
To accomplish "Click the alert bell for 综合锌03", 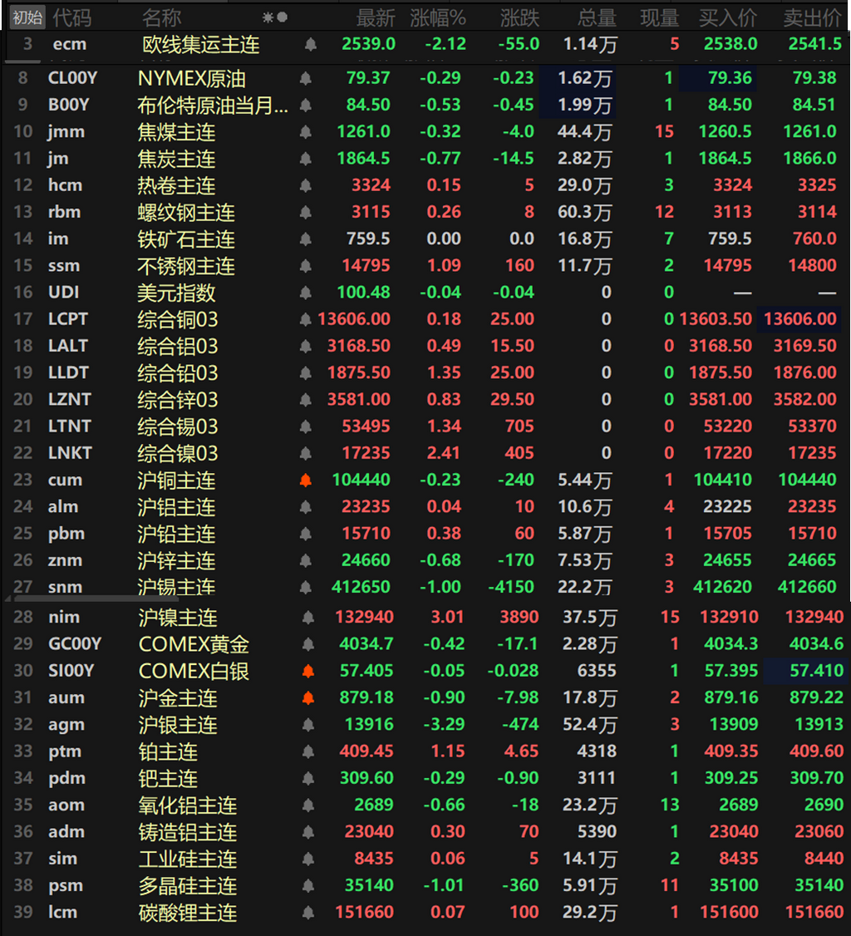I will [x=306, y=399].
